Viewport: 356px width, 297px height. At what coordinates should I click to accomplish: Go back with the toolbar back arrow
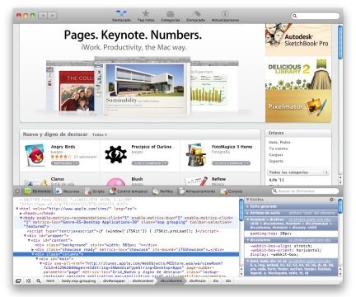(x=43, y=16)
